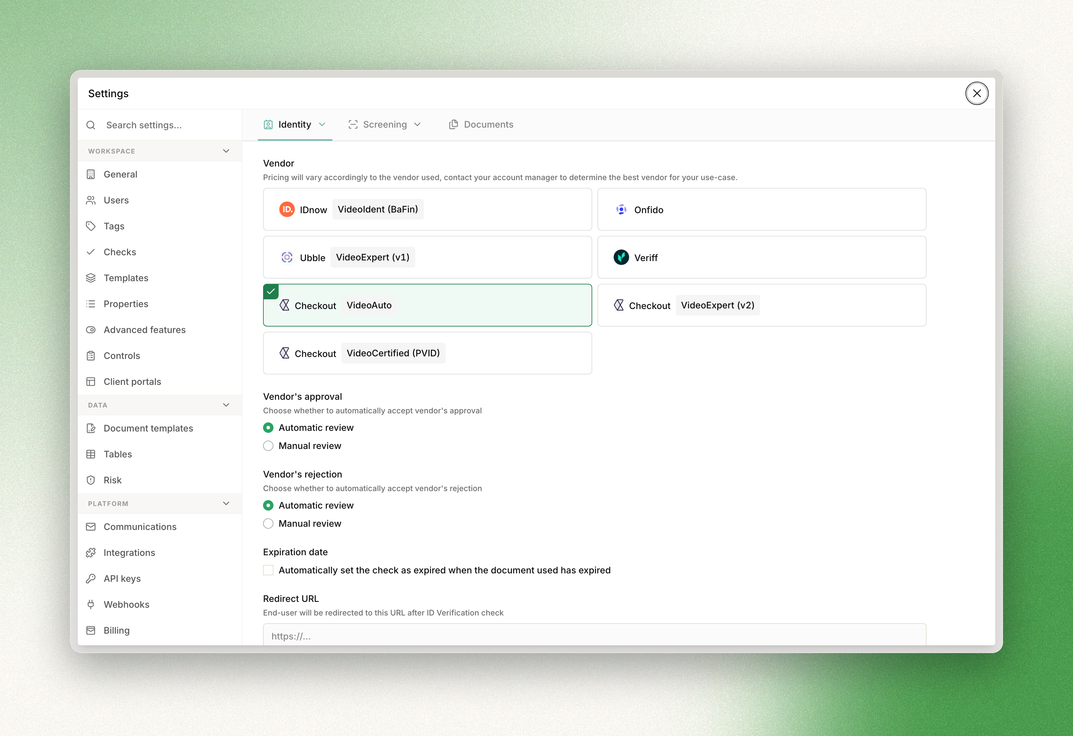Click the General building icon
Image resolution: width=1073 pixels, height=736 pixels.
91,175
